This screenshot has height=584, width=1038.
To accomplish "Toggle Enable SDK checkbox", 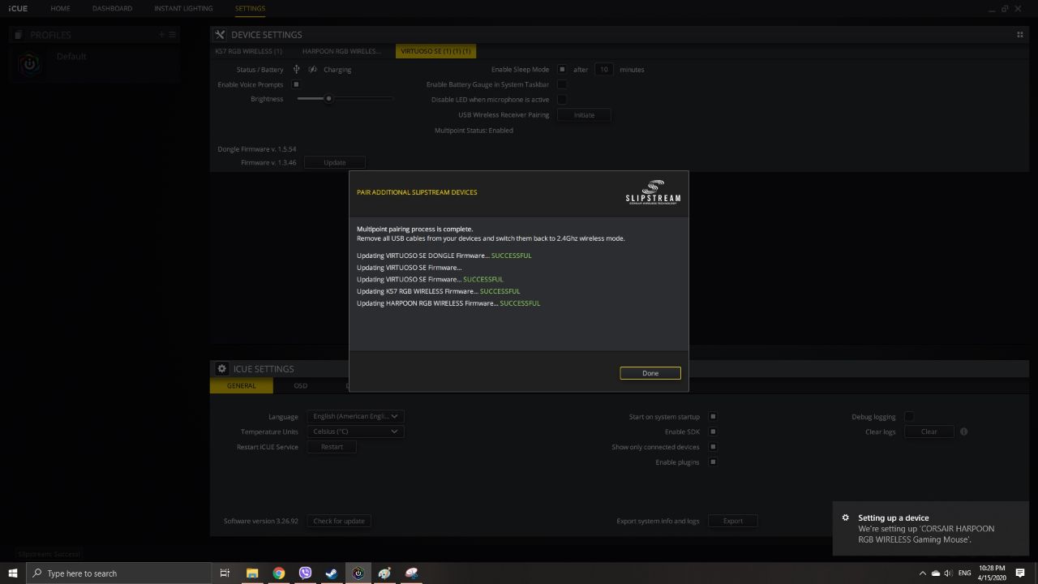I will click(x=713, y=432).
